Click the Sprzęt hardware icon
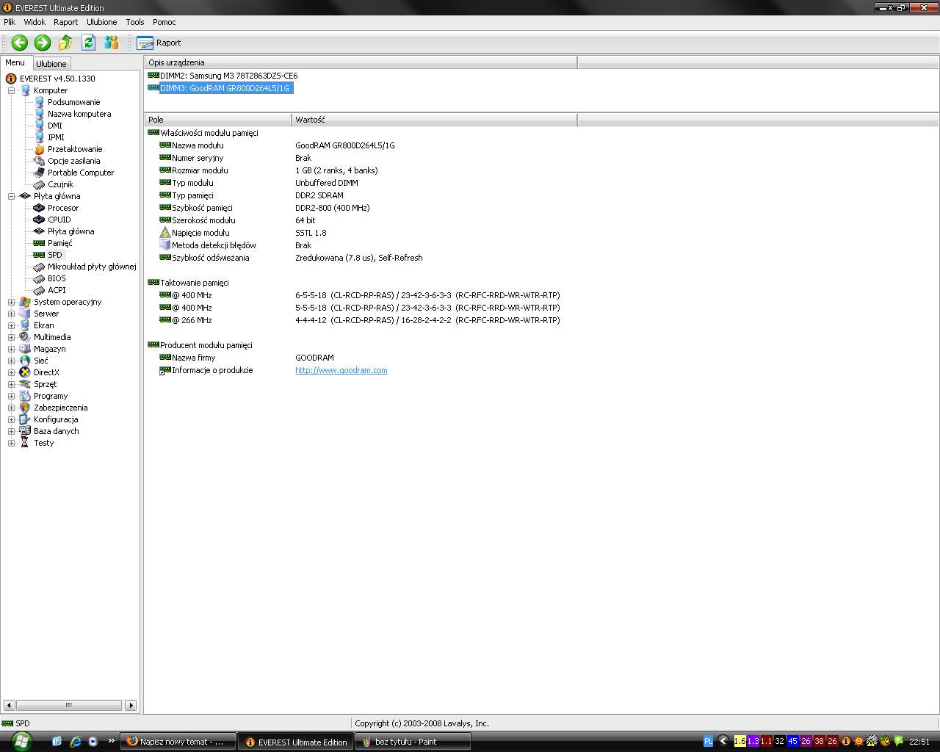This screenshot has height=752, width=940. [25, 384]
